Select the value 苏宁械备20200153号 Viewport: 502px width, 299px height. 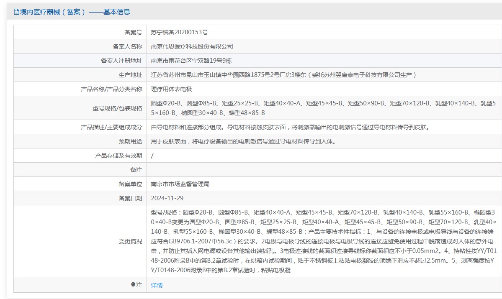tap(179, 32)
